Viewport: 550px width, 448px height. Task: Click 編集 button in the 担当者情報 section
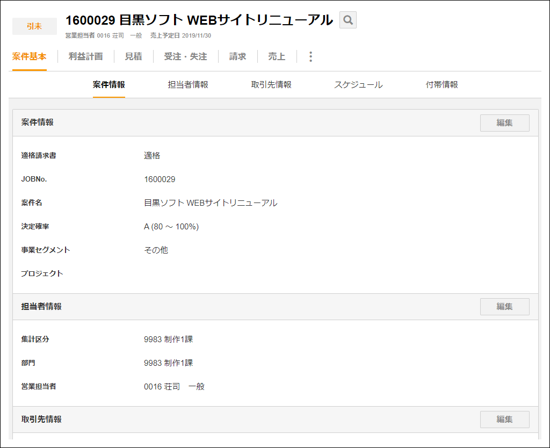(x=504, y=306)
